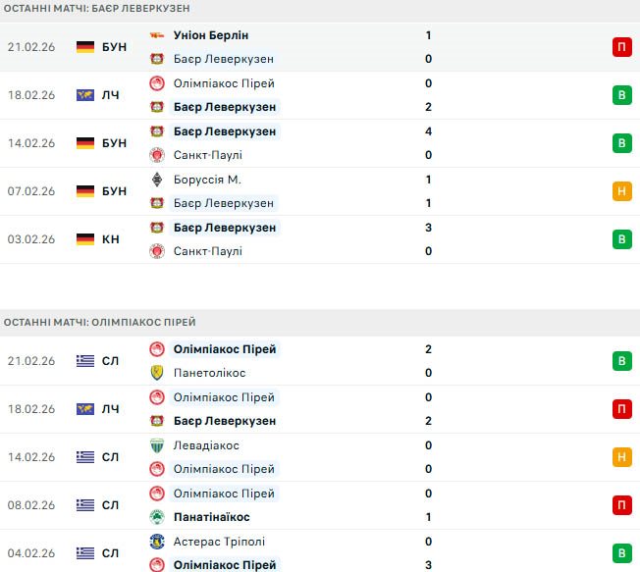The image size is (640, 572).
Task: Click the green win badge for 14.02.26 St. Pauli match
Action: (621, 143)
